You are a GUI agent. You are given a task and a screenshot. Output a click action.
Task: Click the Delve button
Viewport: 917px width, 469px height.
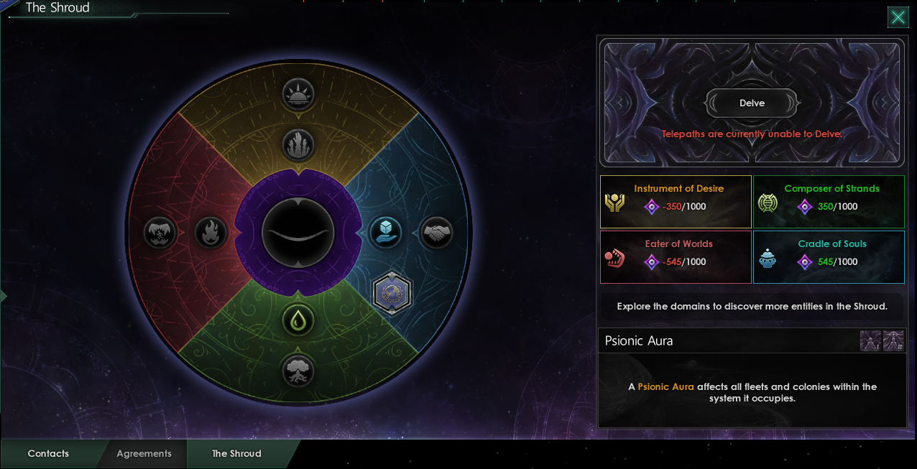tap(752, 103)
